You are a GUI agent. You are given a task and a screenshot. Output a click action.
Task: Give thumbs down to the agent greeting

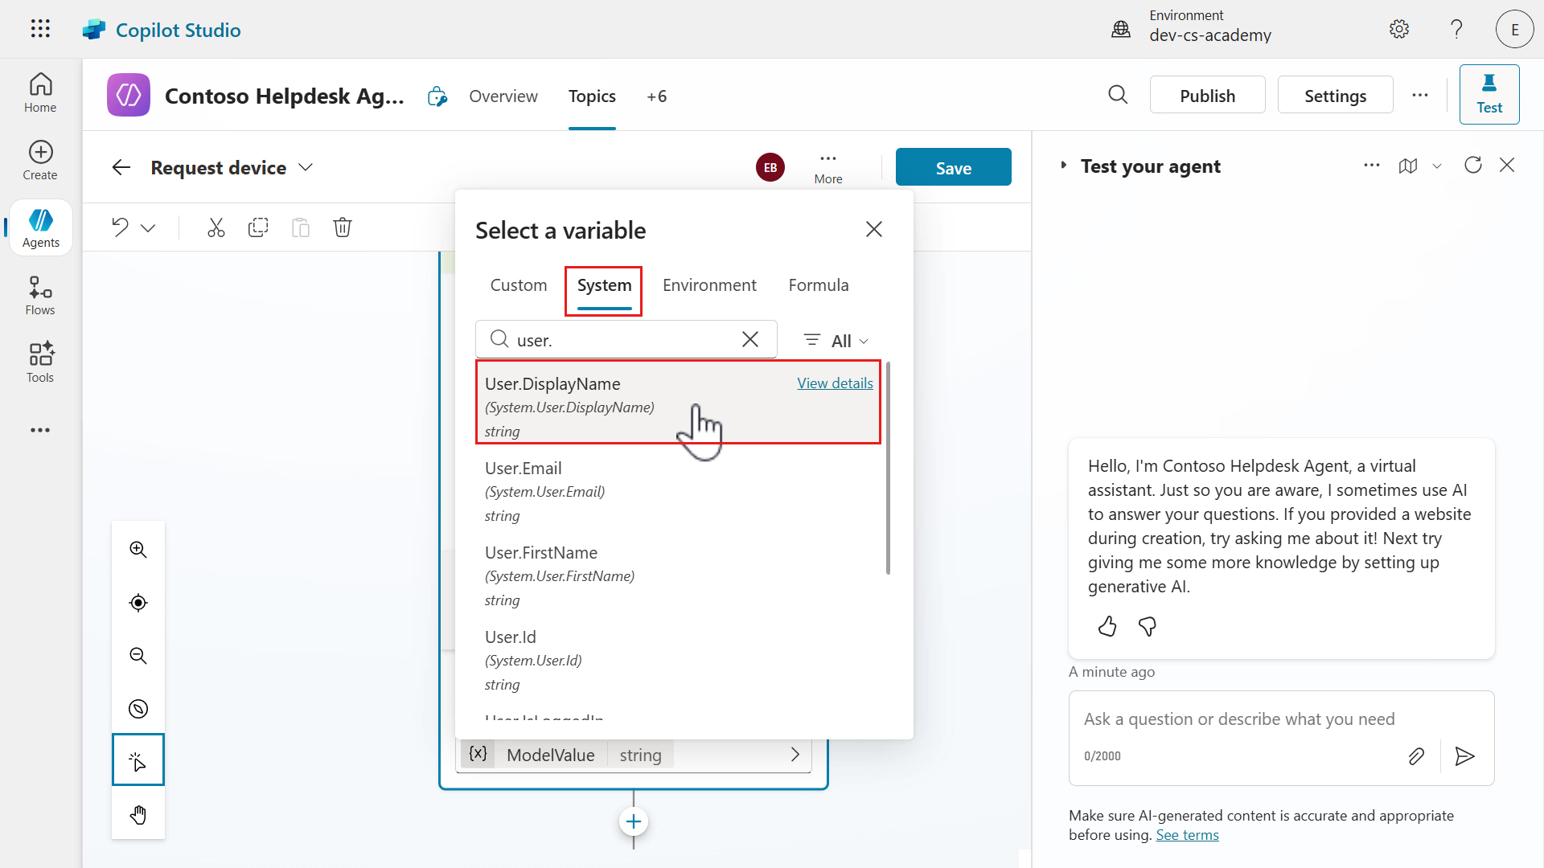1147,626
